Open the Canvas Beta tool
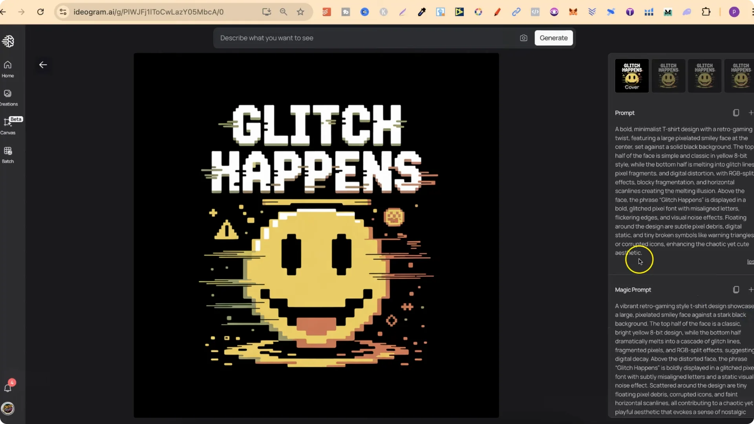The width and height of the screenshot is (754, 424). click(8, 126)
